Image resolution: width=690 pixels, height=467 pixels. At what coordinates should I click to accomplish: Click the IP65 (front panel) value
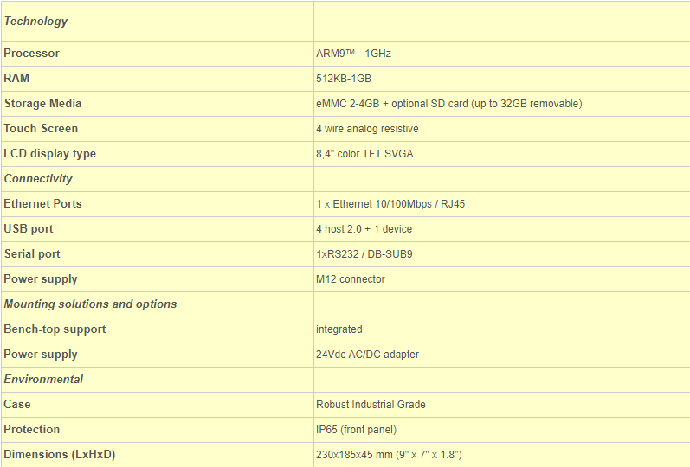357,430
